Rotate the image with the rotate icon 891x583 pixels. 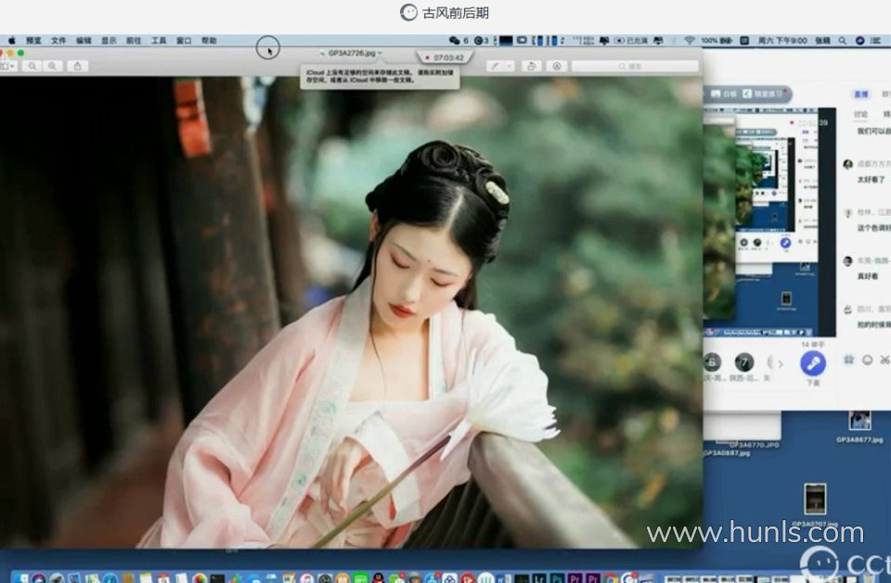[x=531, y=67]
